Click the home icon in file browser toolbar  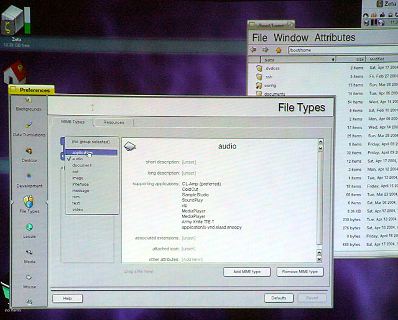click(278, 50)
